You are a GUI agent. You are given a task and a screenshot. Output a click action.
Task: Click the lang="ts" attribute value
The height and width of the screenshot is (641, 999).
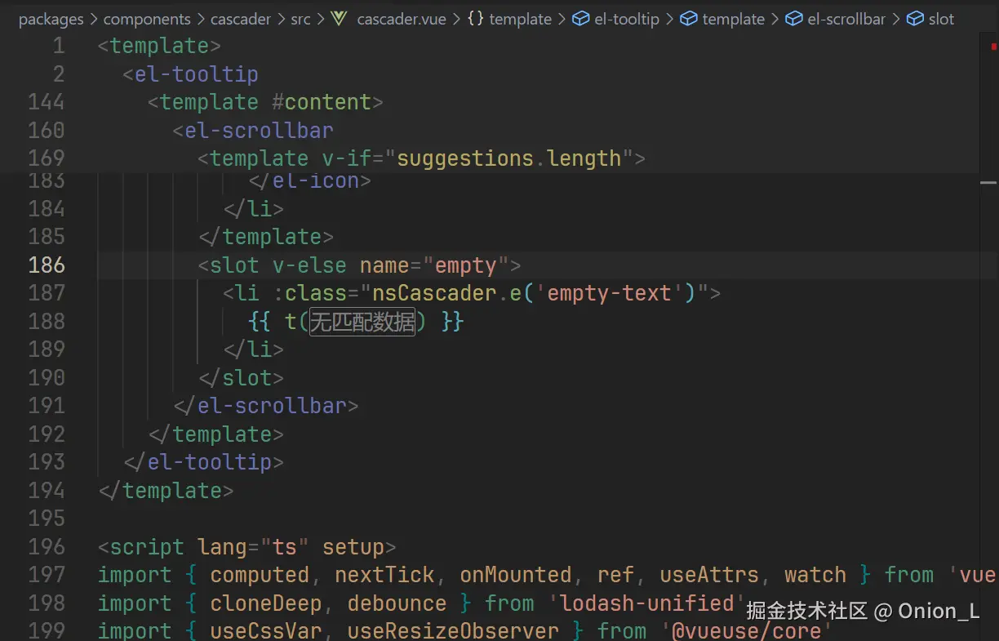285,547
